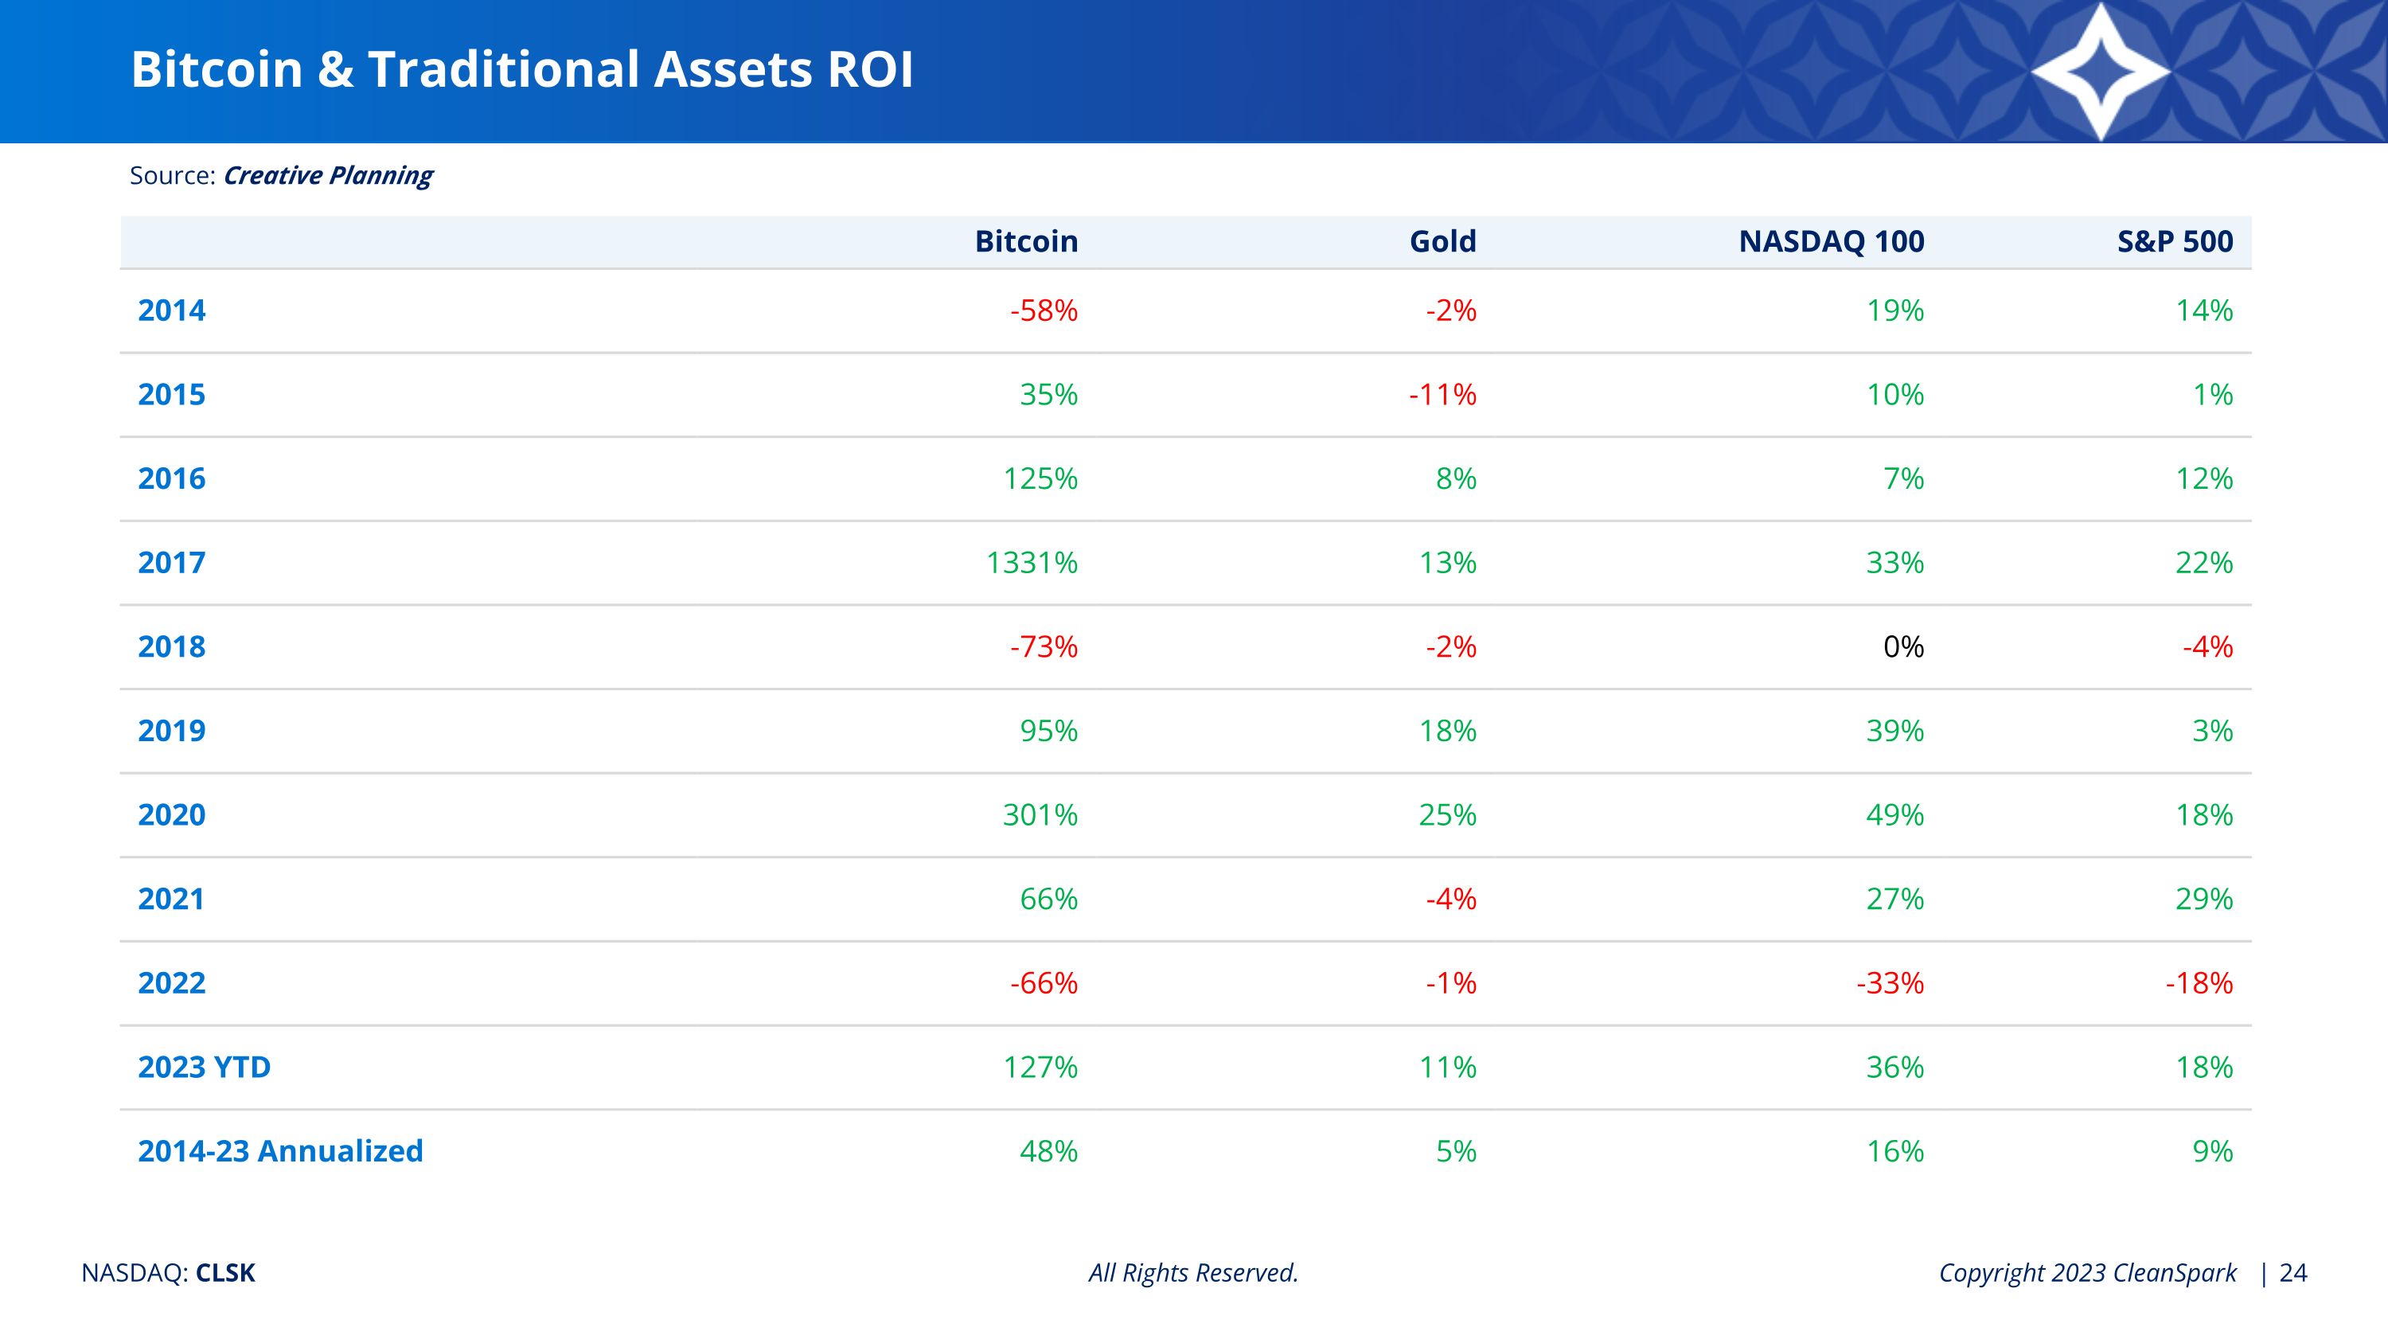Open the Creative Planning source link
The image size is (2388, 1343).
(327, 175)
